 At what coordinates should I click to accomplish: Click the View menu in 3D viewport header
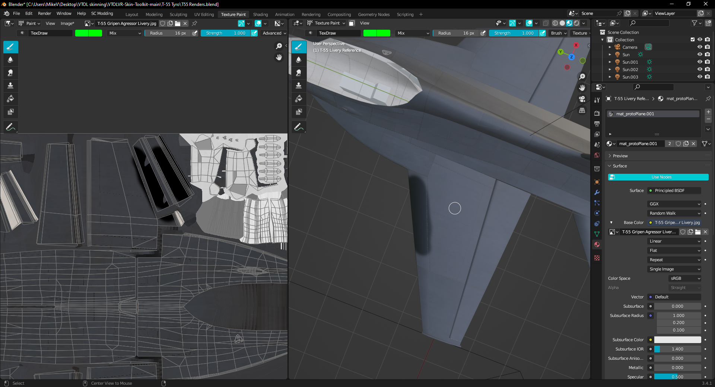365,23
